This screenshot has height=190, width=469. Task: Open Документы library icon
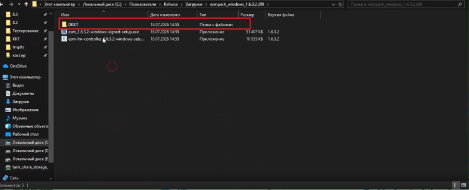click(x=8, y=93)
